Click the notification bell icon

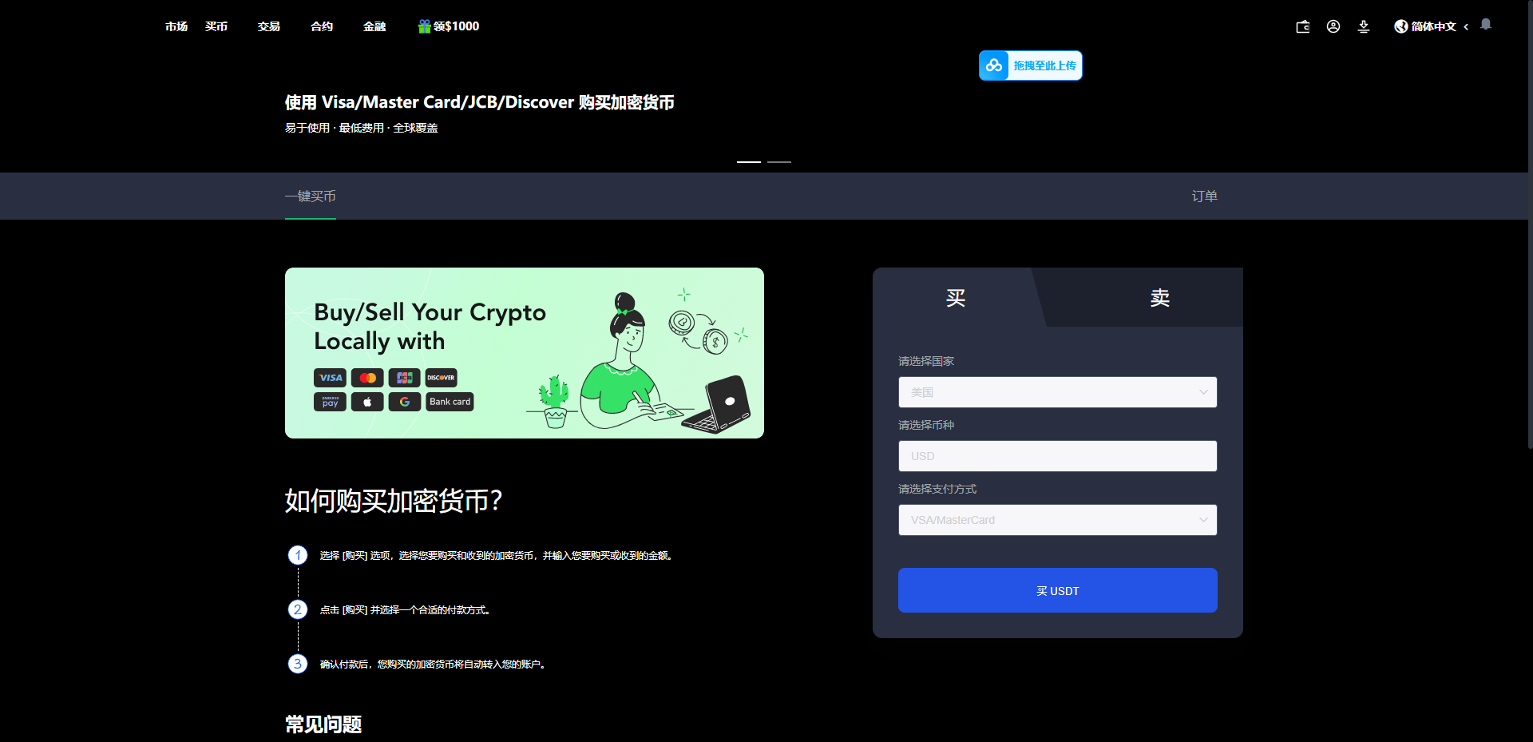pos(1486,24)
